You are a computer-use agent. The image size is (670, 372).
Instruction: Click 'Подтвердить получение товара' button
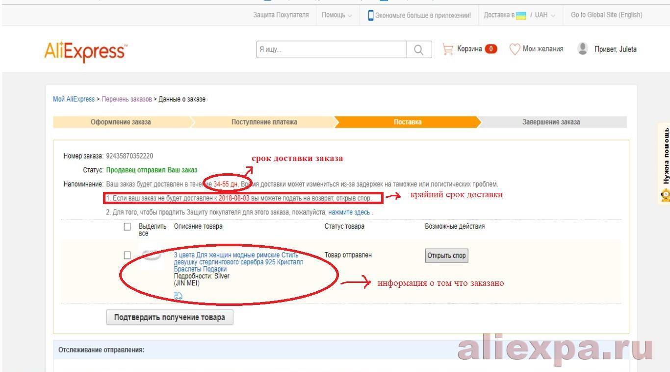point(170,317)
